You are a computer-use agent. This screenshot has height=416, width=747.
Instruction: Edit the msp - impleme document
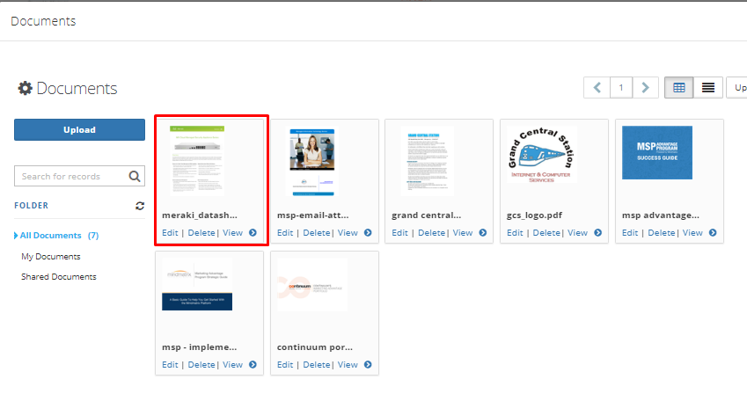click(170, 365)
